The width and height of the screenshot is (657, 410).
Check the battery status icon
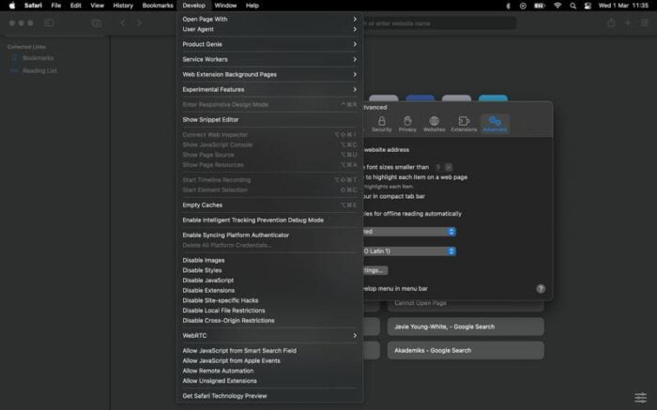[x=540, y=6]
